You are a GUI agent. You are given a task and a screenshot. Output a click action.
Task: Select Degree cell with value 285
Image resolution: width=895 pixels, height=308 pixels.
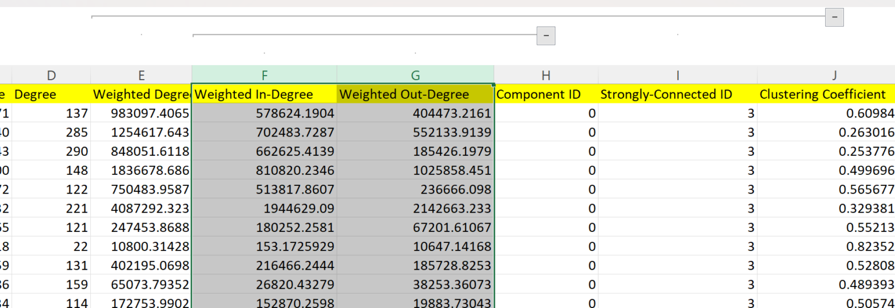(x=51, y=132)
